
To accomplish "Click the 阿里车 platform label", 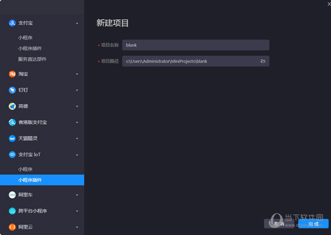I will (x=25, y=195).
